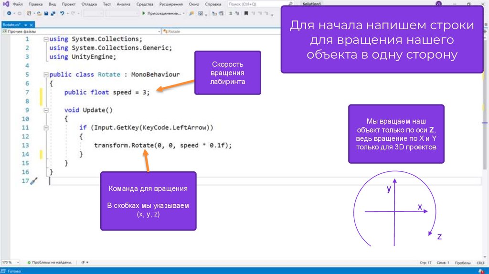Click the using System.Collections.Generic; line
This screenshot has width=489, height=274.
[x=111, y=48]
